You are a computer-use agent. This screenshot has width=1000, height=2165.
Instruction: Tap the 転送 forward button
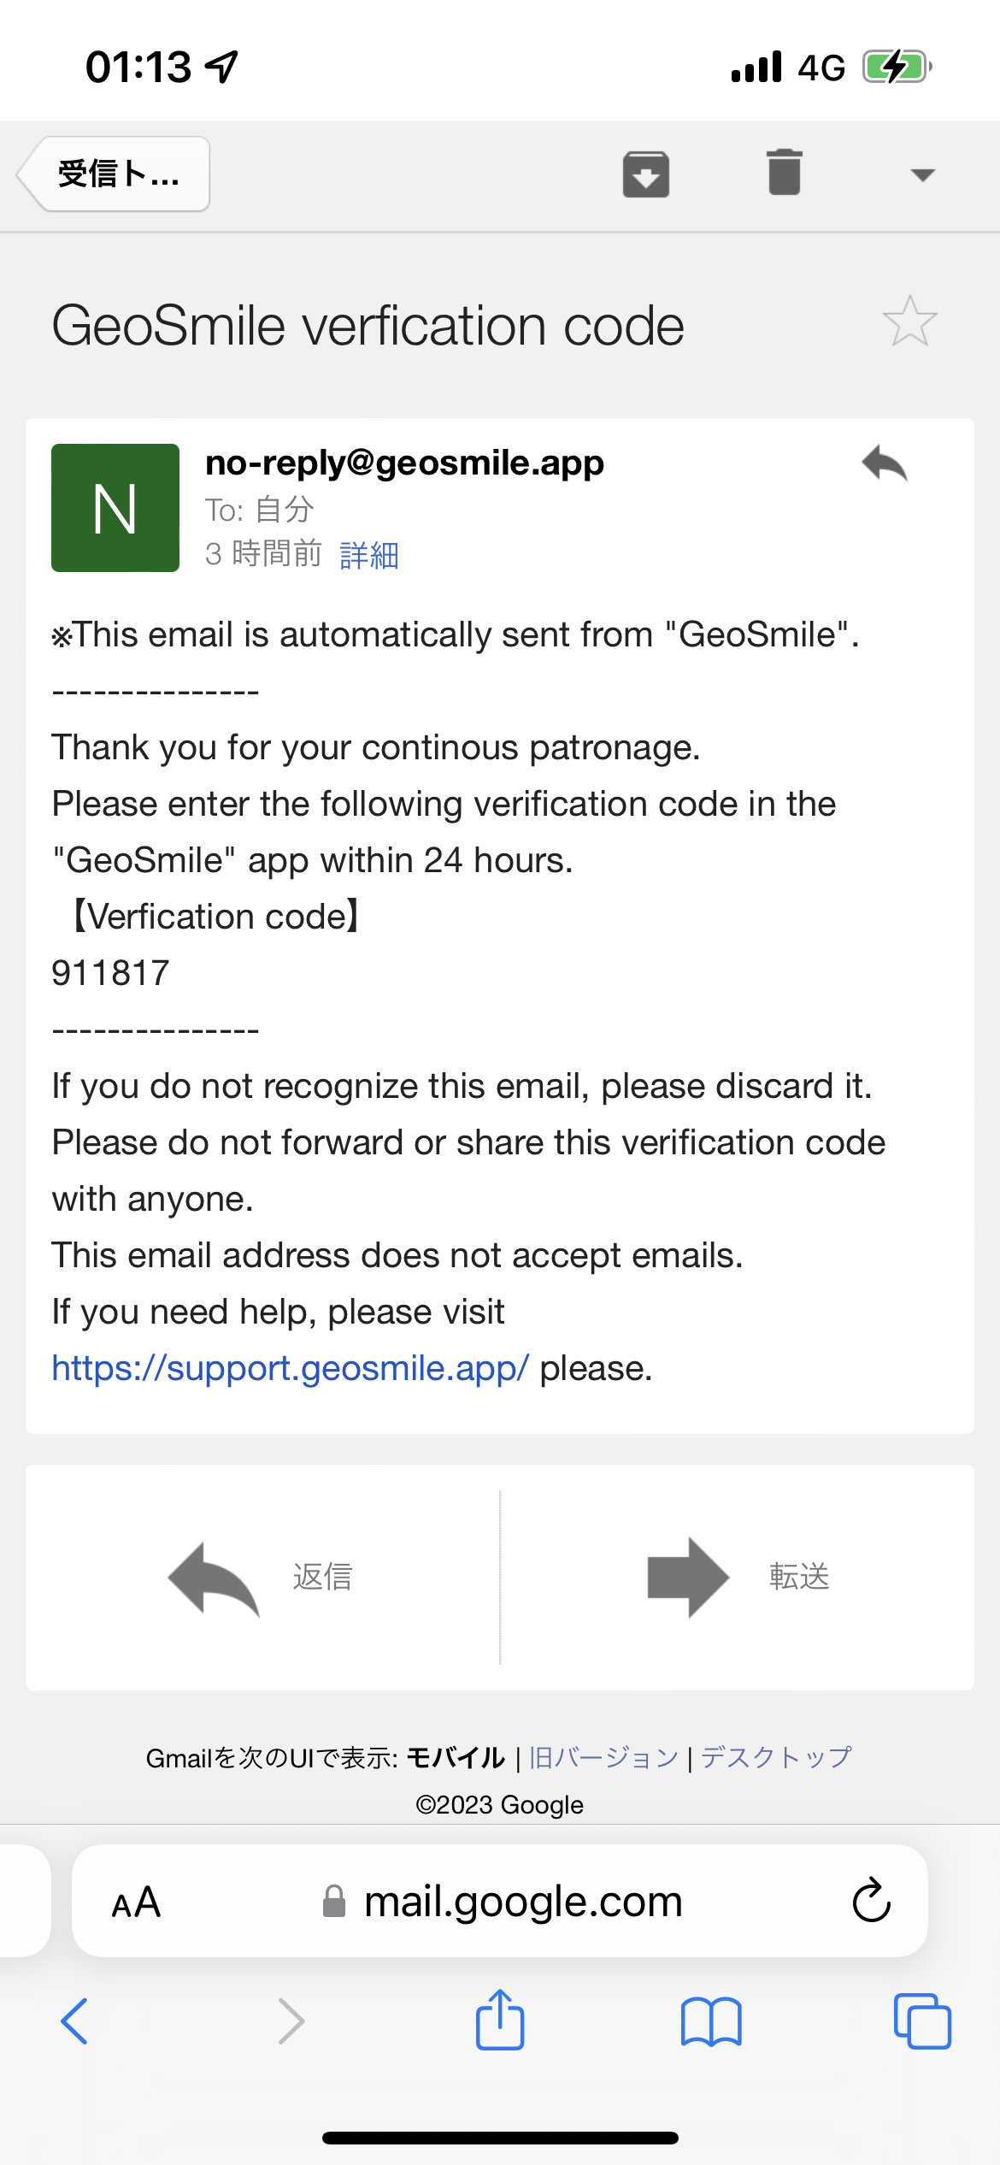click(x=738, y=1578)
